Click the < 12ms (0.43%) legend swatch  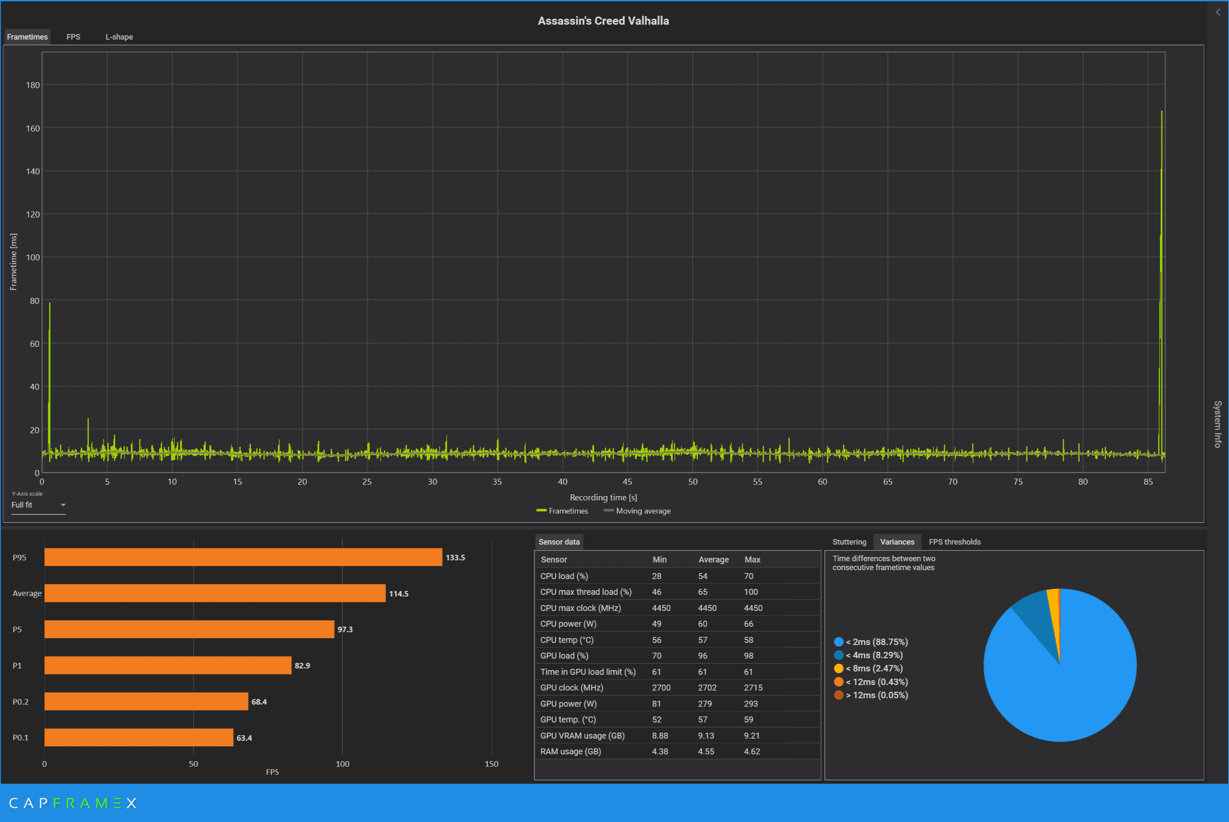838,682
